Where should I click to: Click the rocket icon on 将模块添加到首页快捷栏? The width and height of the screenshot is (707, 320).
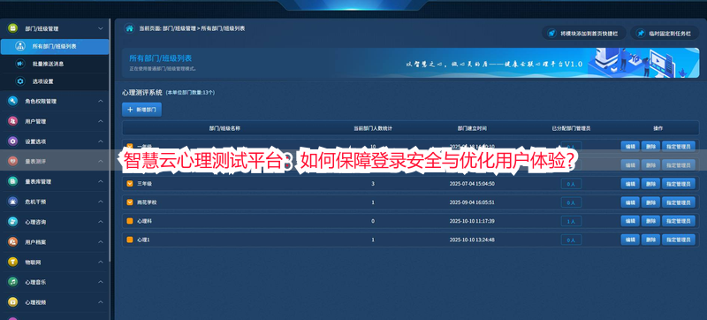[x=551, y=34]
